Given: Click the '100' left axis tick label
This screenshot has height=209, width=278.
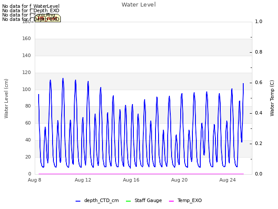Looking at the screenshot, I should (26, 89).
